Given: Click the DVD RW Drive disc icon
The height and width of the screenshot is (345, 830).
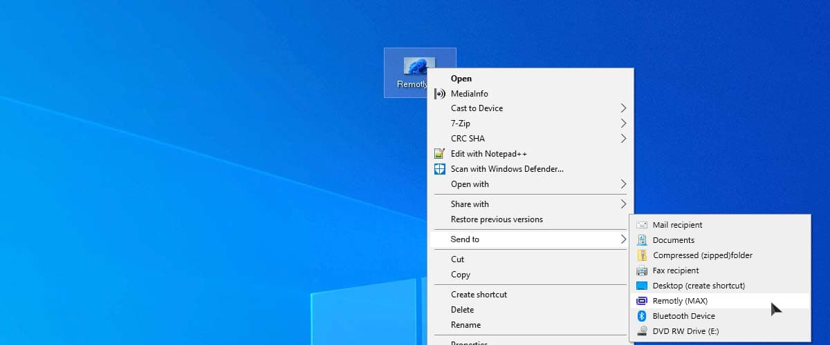Looking at the screenshot, I should tap(642, 331).
